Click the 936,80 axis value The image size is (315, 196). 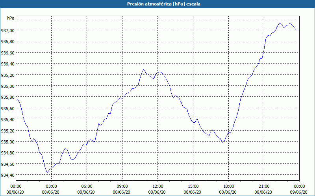click(x=7, y=42)
